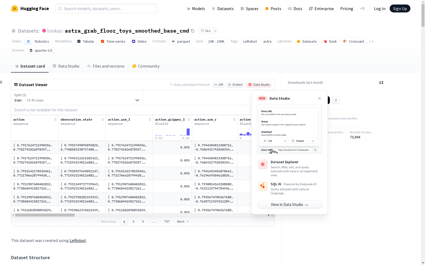Click the page vertical scrollbar
The image size is (425, 265).
pyautogui.click(x=423, y=16)
